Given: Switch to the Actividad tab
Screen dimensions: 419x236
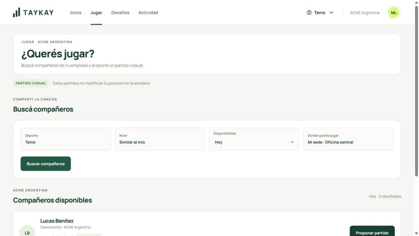Looking at the screenshot, I should (x=148, y=13).
